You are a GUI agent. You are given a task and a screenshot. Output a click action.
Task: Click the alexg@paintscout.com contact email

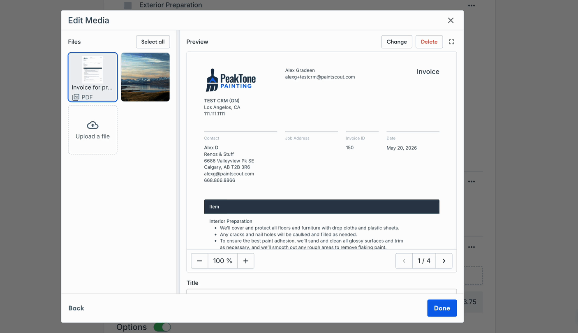click(229, 173)
